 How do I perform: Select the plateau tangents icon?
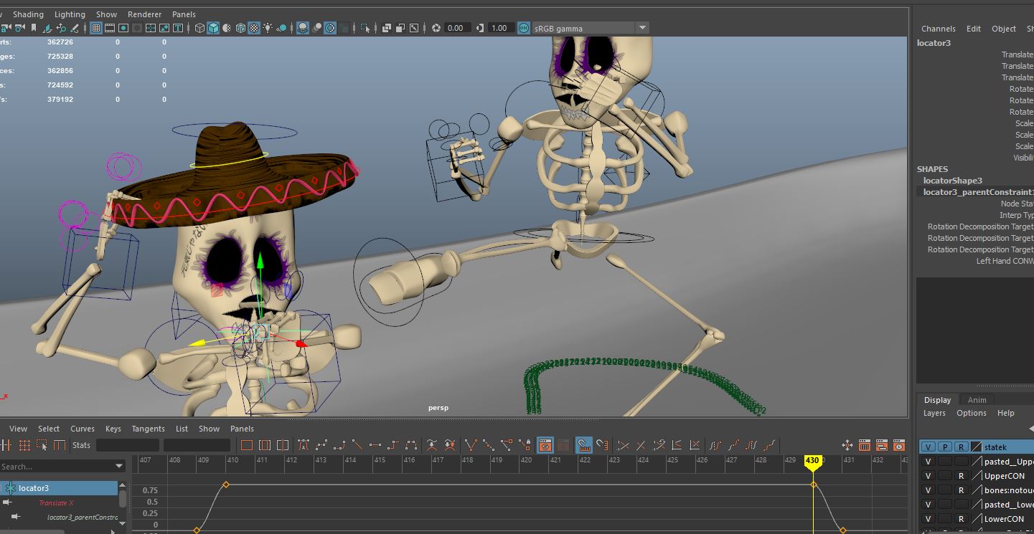point(411,445)
